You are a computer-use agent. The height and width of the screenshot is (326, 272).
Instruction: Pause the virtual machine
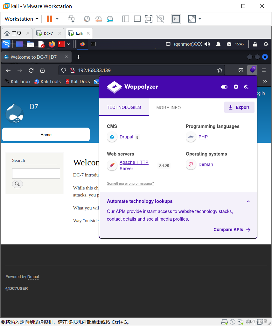tap(49, 19)
